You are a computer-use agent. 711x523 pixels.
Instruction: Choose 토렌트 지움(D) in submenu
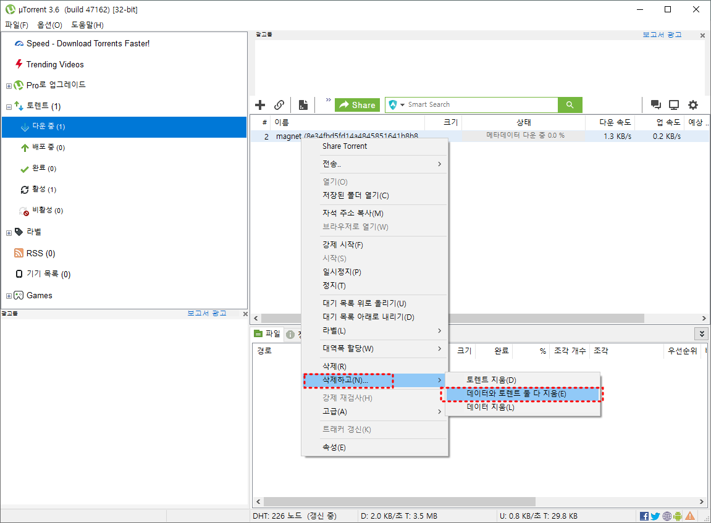tap(523, 380)
